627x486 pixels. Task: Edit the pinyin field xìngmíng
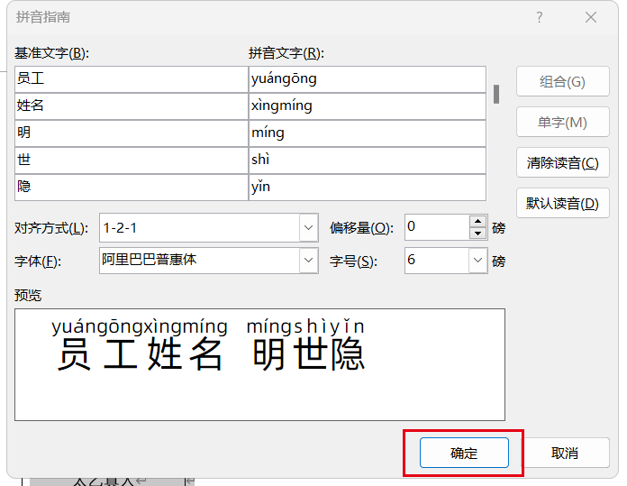pyautogui.click(x=367, y=106)
